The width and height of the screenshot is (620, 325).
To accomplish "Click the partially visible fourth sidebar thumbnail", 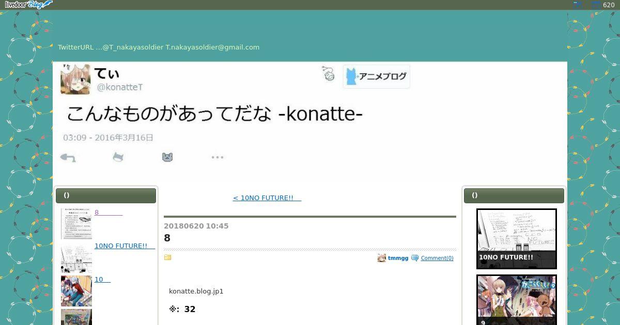I will pyautogui.click(x=76, y=317).
